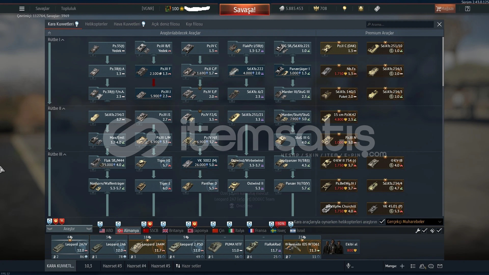
Task: Click the Silver Lions balance 5.885.453
Action: point(291,9)
